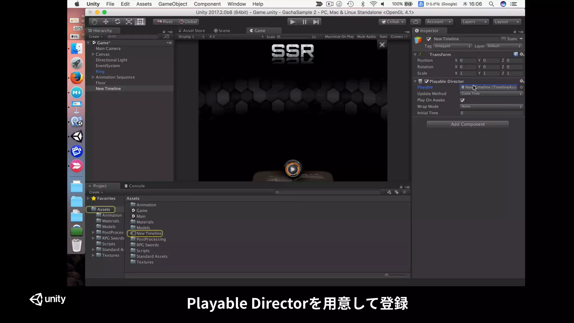
Task: Toggle Maximize On Play
Action: click(x=339, y=37)
